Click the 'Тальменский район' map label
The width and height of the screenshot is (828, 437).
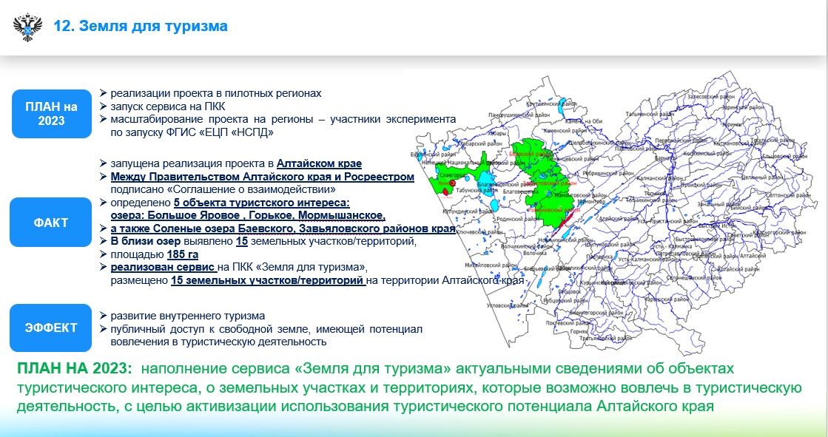click(x=650, y=114)
